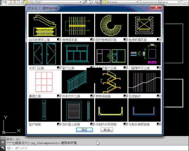
Task: Click the help icon beside 电梯轿厢平面
Action: pos(159,39)
